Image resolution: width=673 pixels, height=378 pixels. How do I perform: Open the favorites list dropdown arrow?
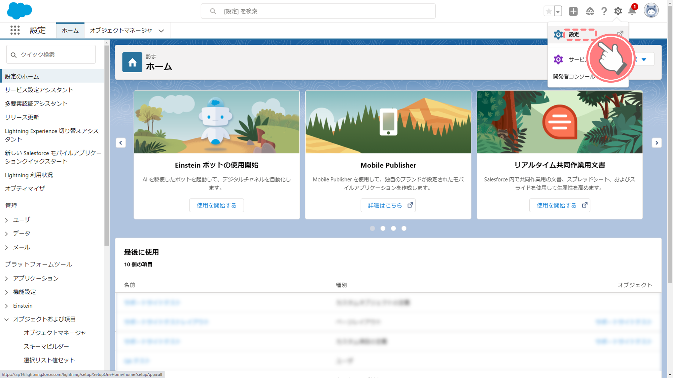pyautogui.click(x=558, y=11)
